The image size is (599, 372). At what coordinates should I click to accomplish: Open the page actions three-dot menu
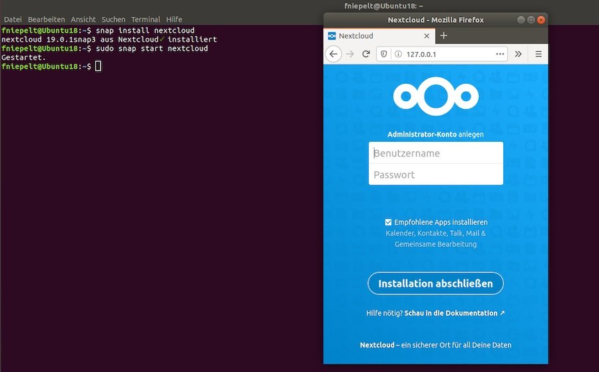pyautogui.click(x=500, y=54)
